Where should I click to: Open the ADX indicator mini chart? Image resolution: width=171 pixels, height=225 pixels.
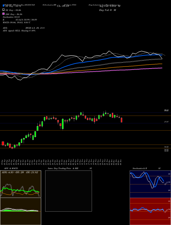[21, 184]
